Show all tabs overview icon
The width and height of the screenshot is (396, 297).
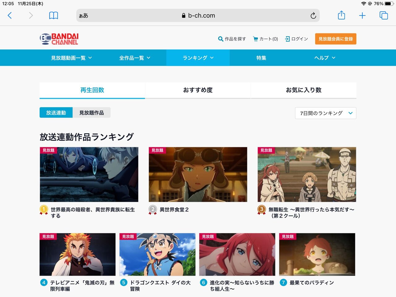tap(384, 15)
